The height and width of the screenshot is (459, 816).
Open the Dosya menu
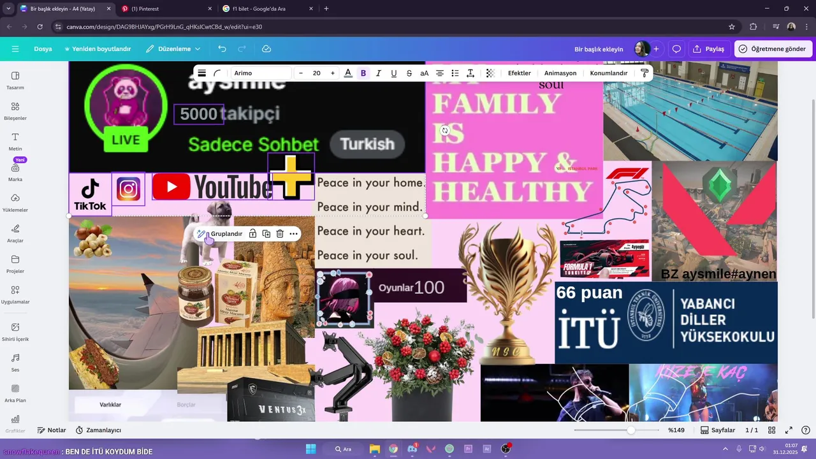[43, 49]
